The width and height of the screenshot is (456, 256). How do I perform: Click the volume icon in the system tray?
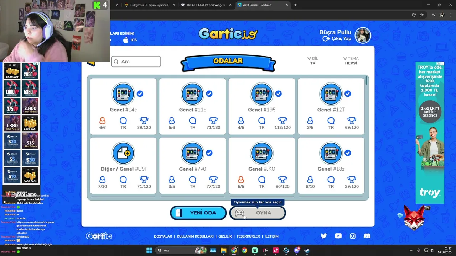[431, 250]
